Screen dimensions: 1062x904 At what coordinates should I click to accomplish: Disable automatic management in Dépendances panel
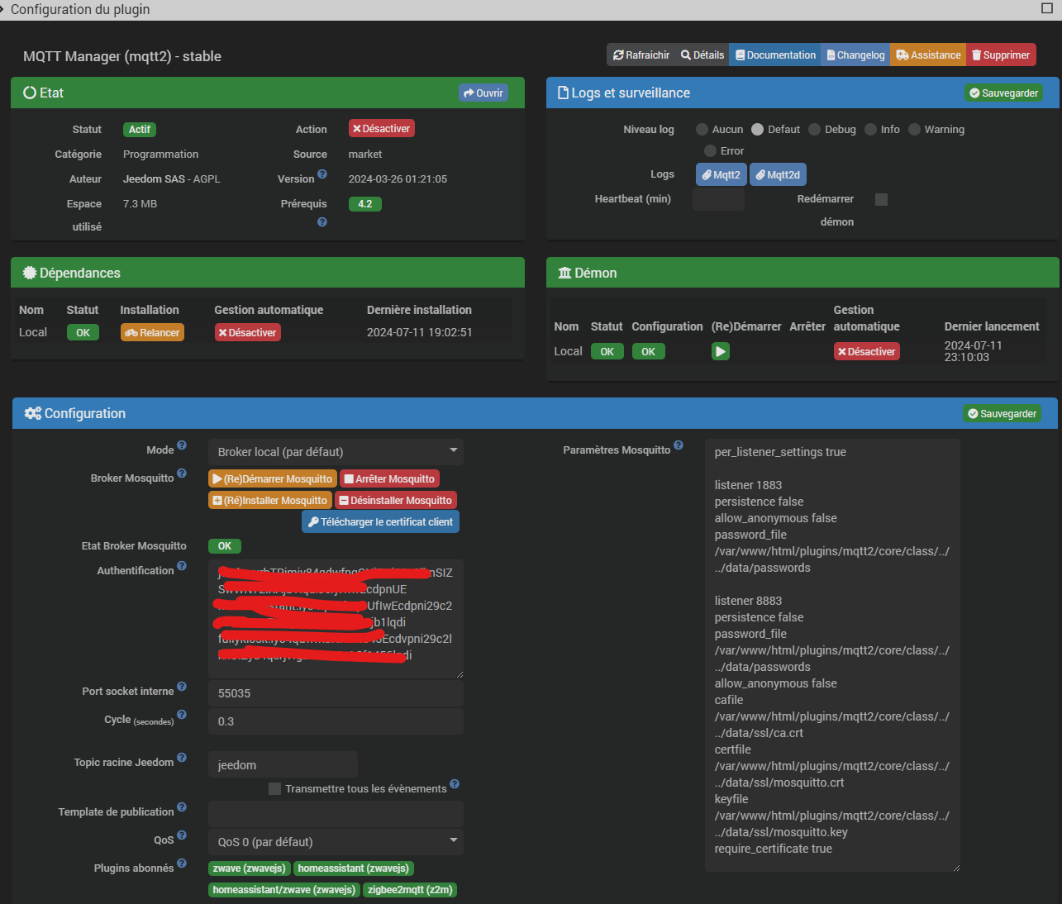(248, 332)
